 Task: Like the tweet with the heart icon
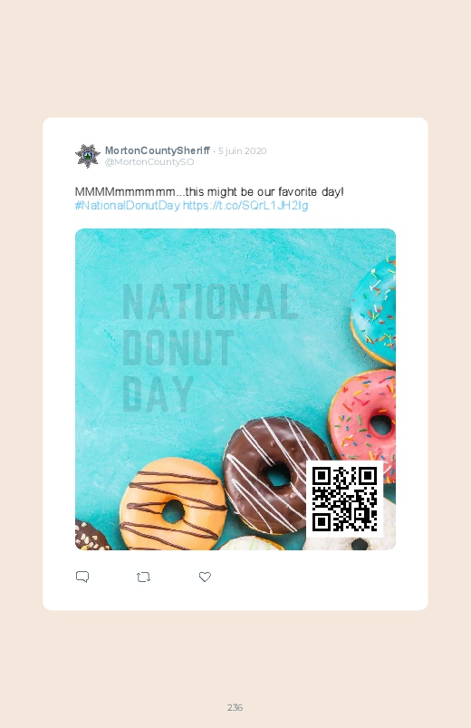tap(205, 577)
